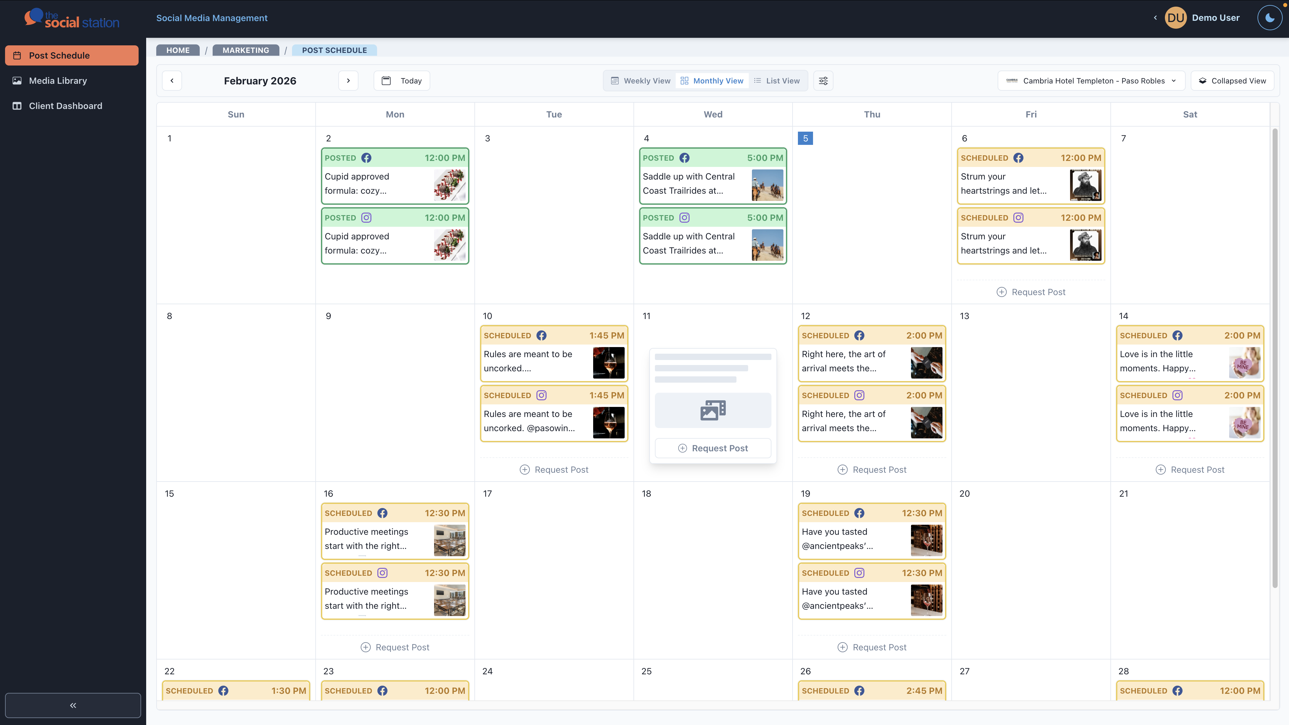Open the Post Schedule calendar icon in sidebar
This screenshot has height=725, width=1289.
[x=16, y=55]
